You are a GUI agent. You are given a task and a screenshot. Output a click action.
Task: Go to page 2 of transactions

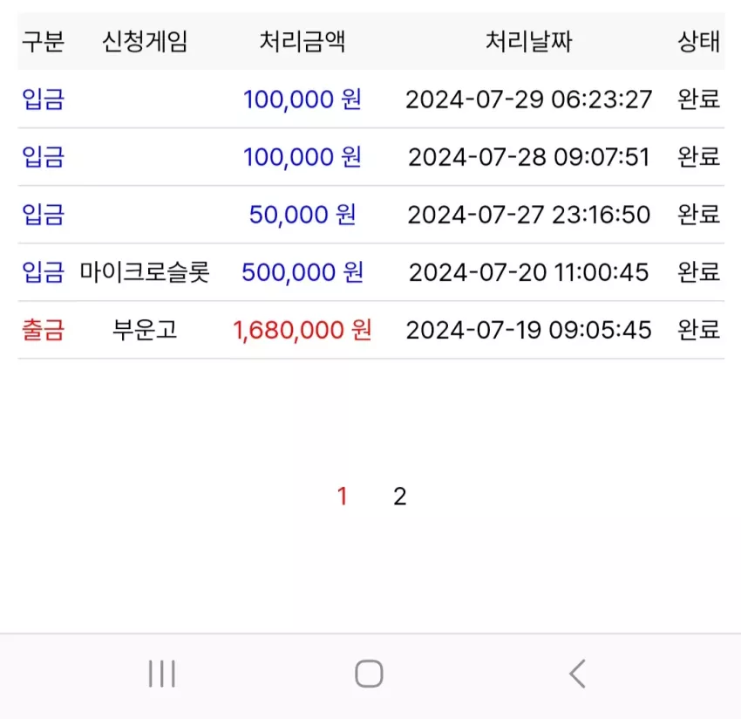tap(400, 496)
